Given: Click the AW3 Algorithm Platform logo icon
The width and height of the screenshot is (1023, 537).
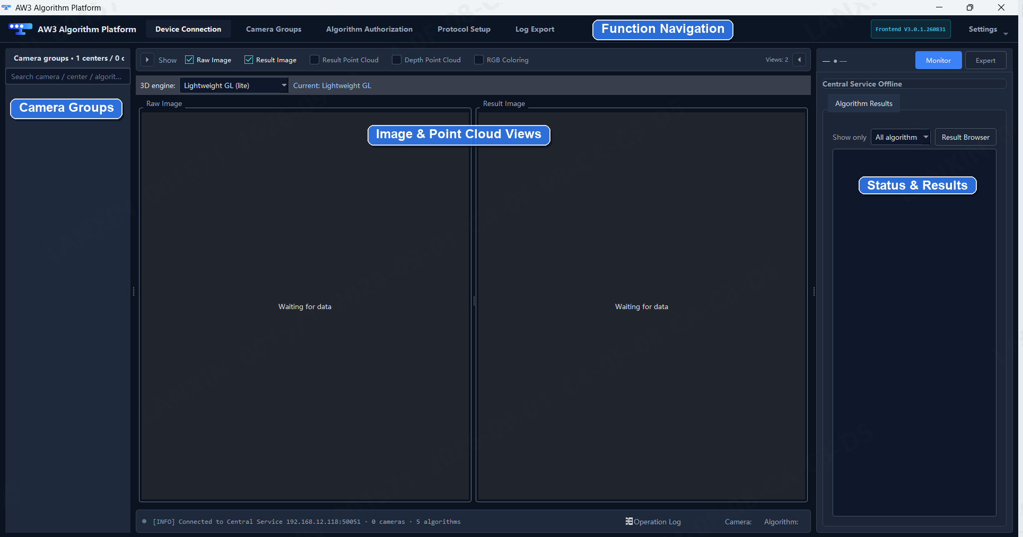Looking at the screenshot, I should (x=20, y=29).
